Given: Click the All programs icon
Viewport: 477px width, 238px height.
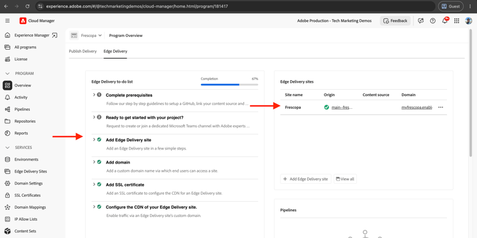Looking at the screenshot, I should point(8,47).
